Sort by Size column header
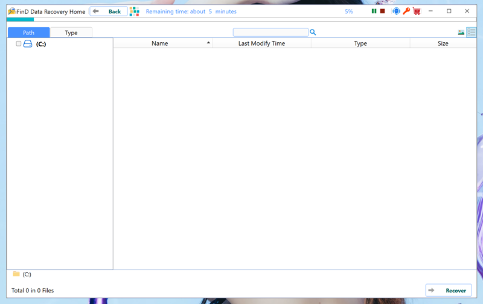483x304 pixels. (443, 43)
